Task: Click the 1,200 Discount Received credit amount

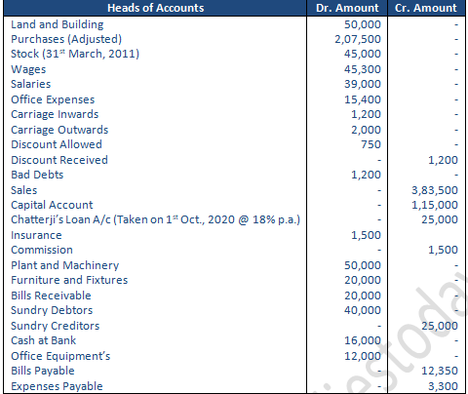Action: click(443, 160)
